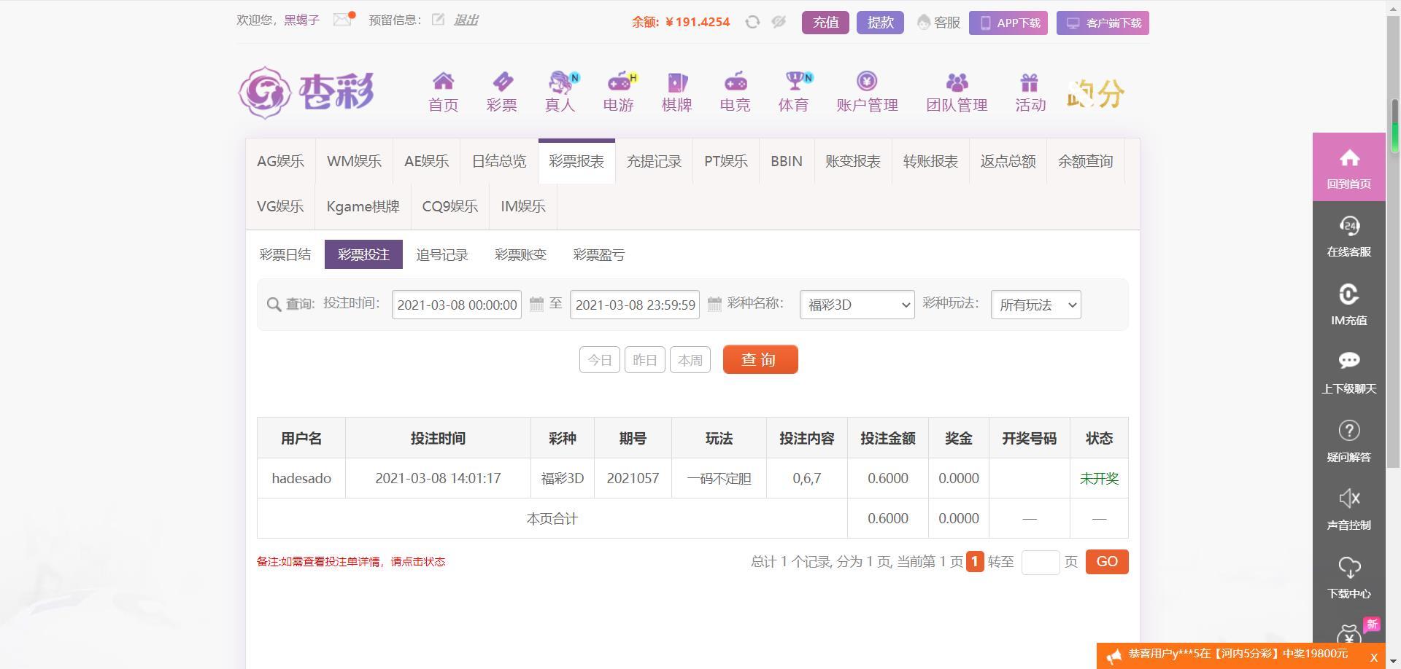Open 活动 promotions gift icon
1401x669 pixels.
1030,82
